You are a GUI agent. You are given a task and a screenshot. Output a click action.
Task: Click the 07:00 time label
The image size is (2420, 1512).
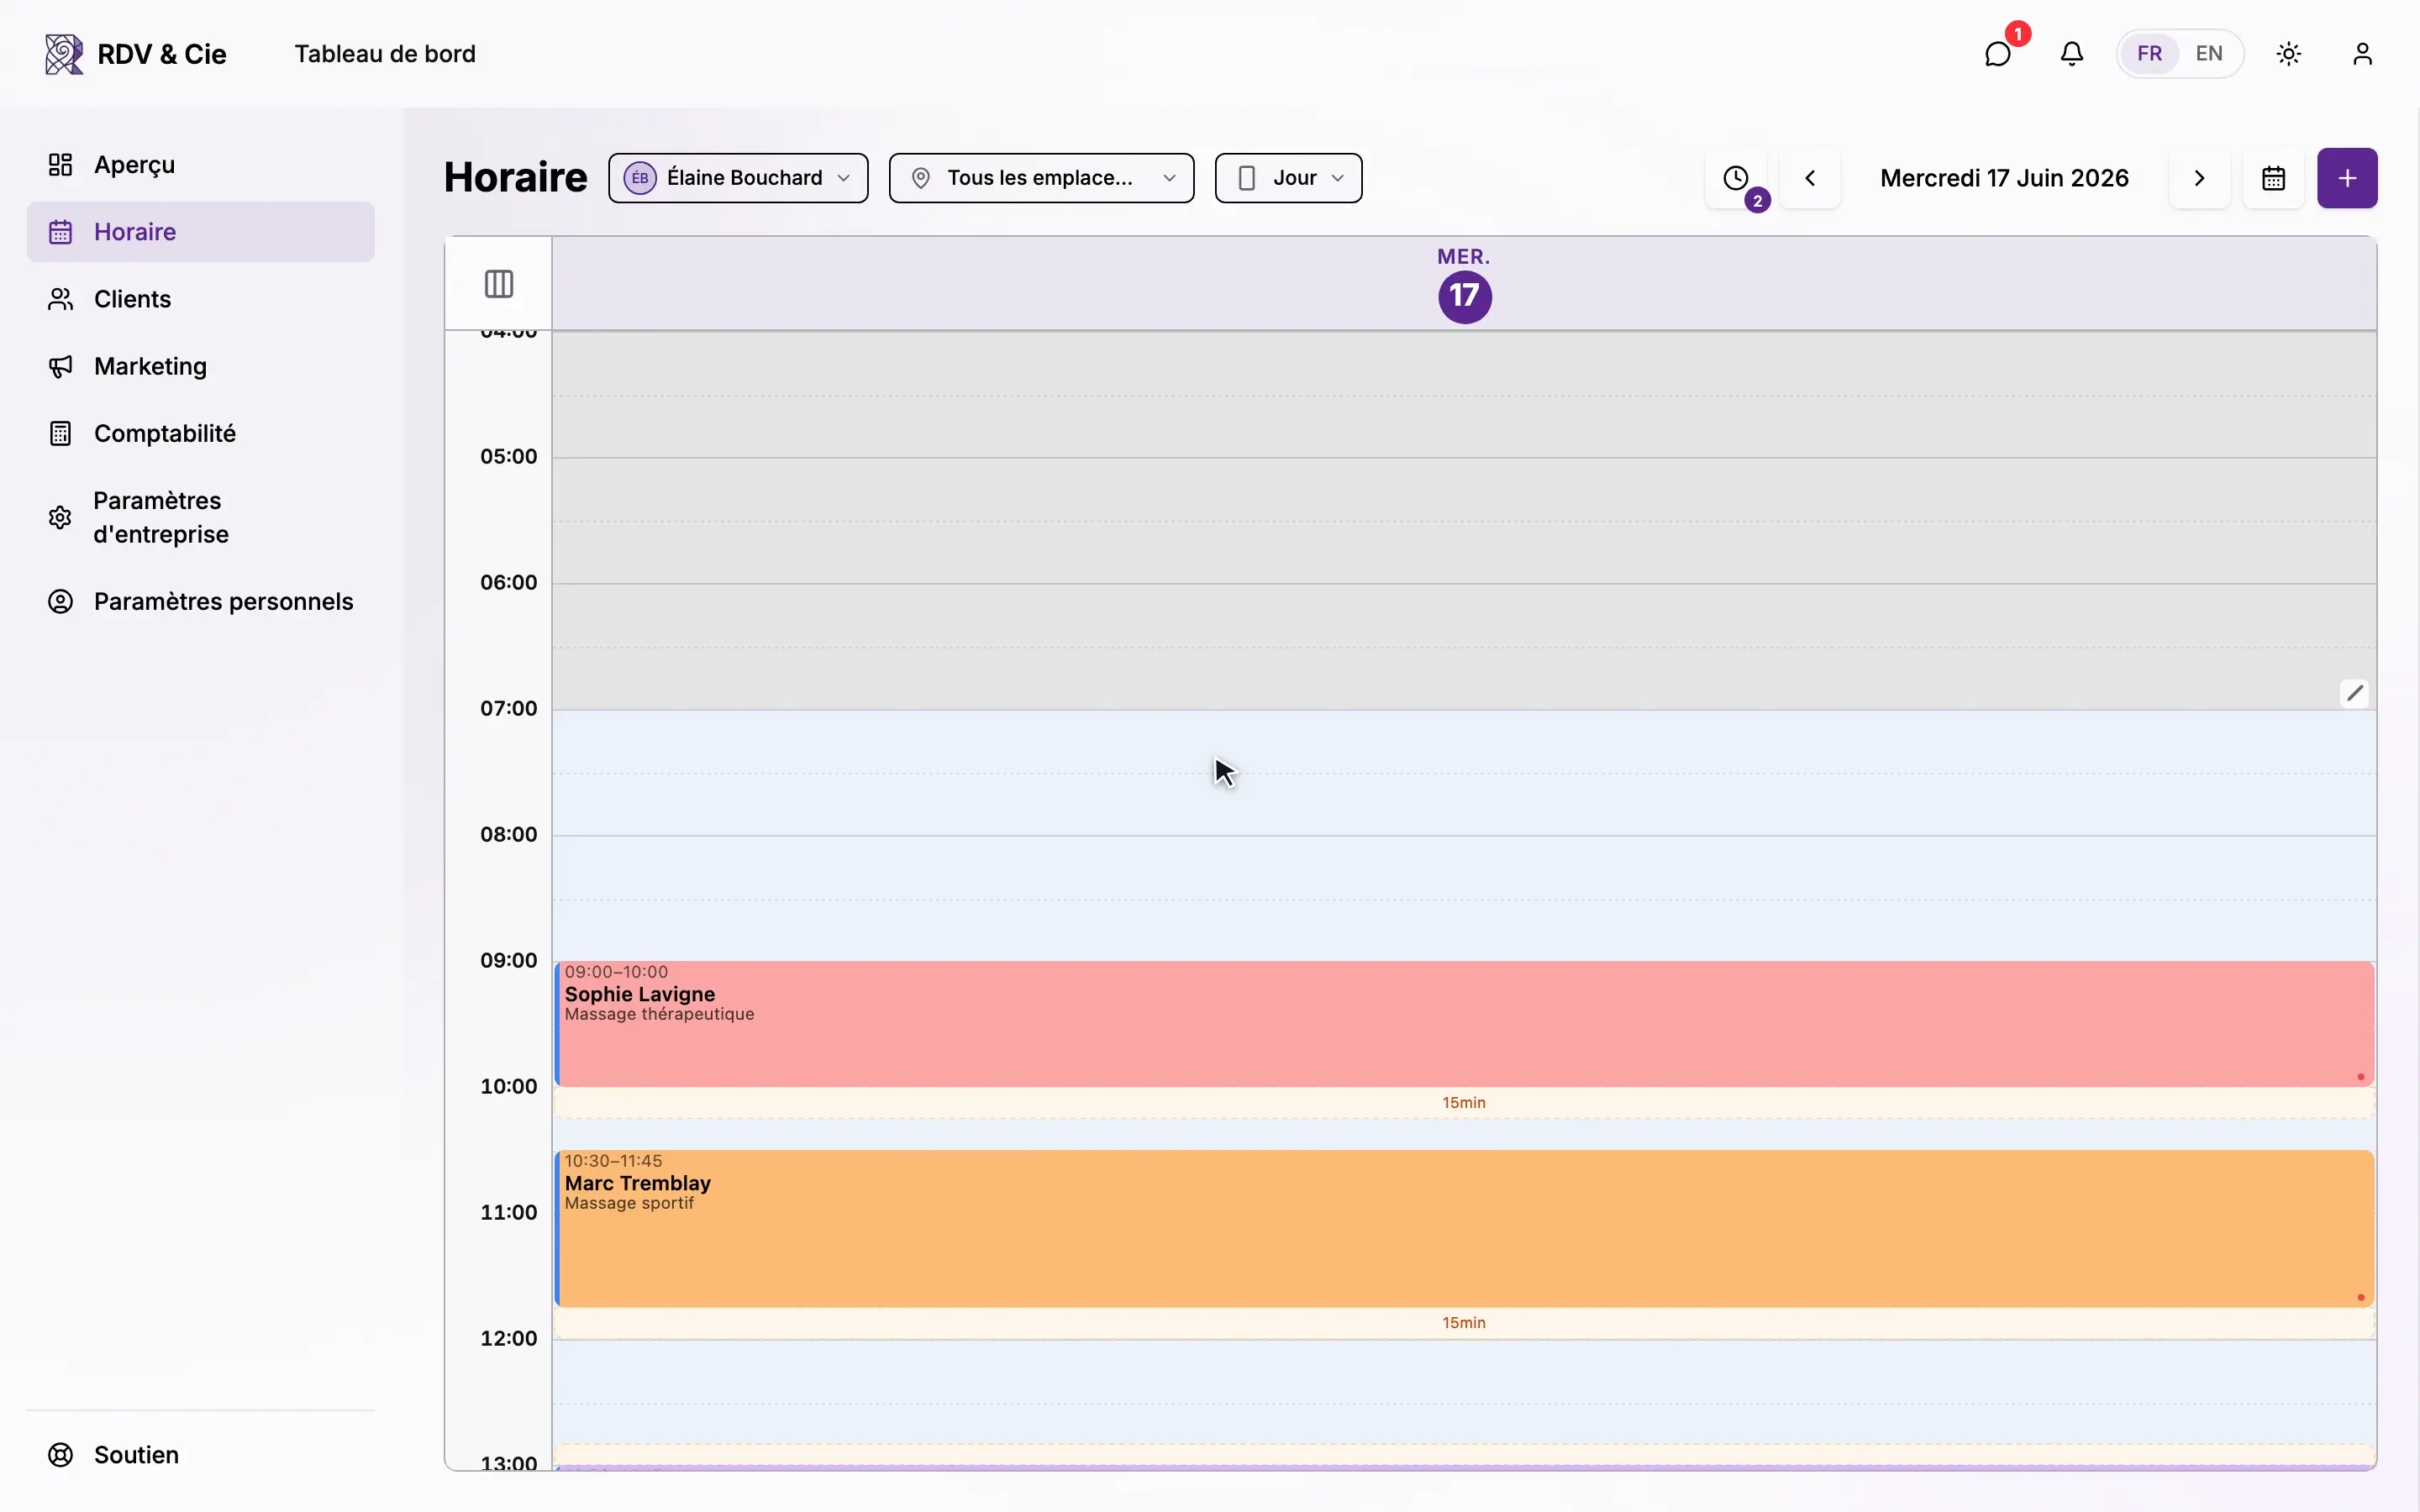tap(508, 708)
